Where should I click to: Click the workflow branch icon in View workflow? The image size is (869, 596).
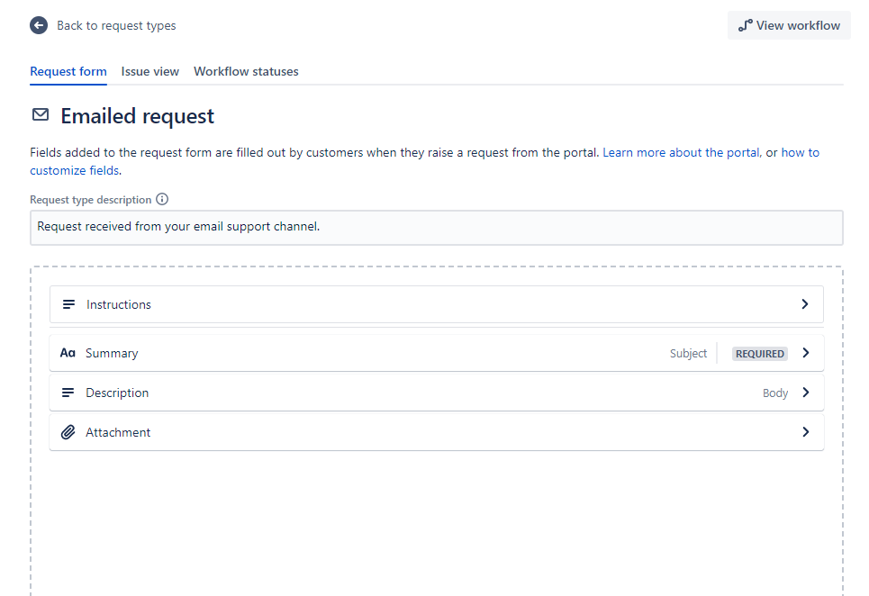click(x=744, y=25)
